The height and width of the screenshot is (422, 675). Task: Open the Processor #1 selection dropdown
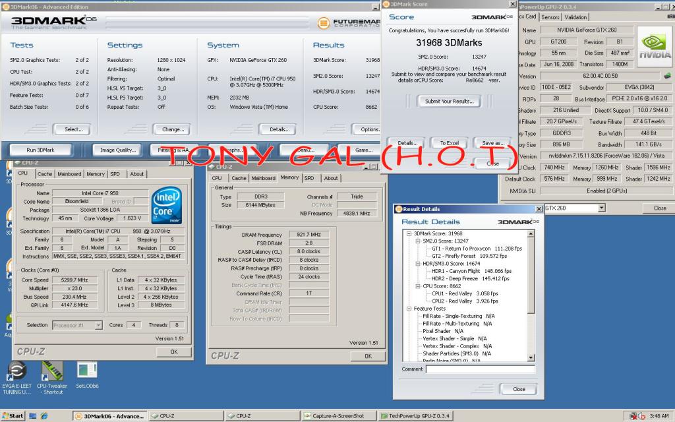99,326
